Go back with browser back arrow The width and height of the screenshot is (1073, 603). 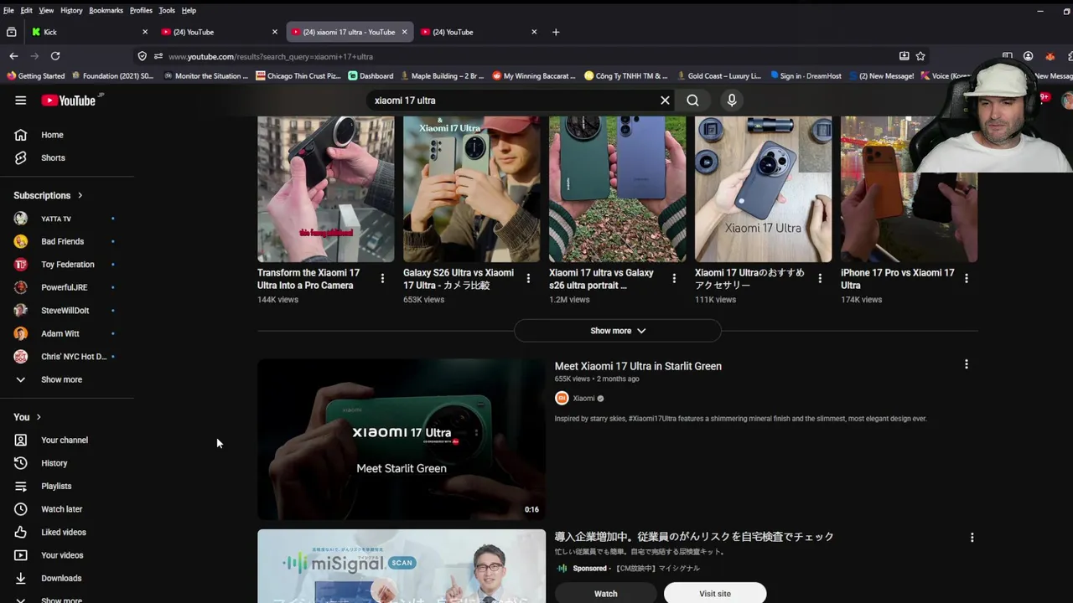(x=13, y=56)
